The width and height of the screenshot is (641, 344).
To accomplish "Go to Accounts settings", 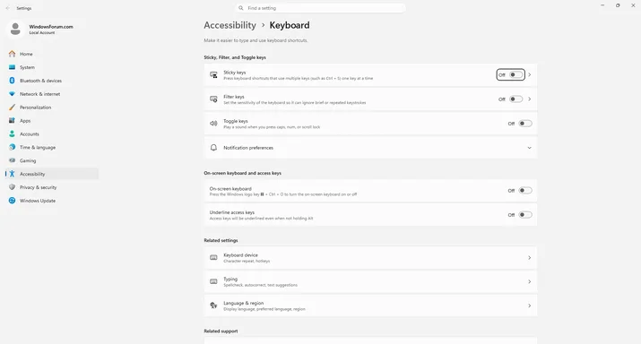I will 52,134.
